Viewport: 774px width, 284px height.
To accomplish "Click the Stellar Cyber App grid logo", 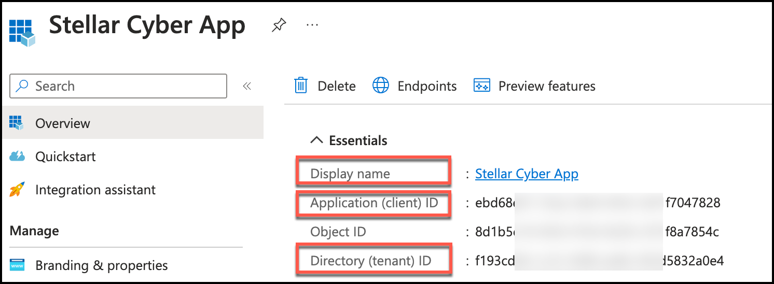I will coord(22,31).
